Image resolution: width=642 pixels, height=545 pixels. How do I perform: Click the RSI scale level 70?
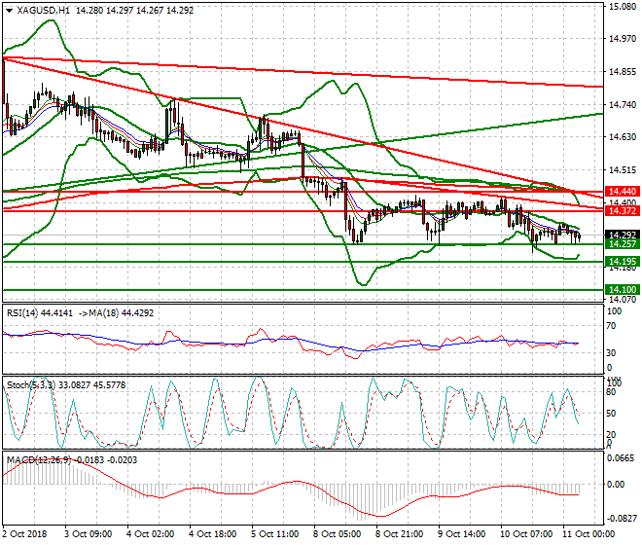point(611,326)
